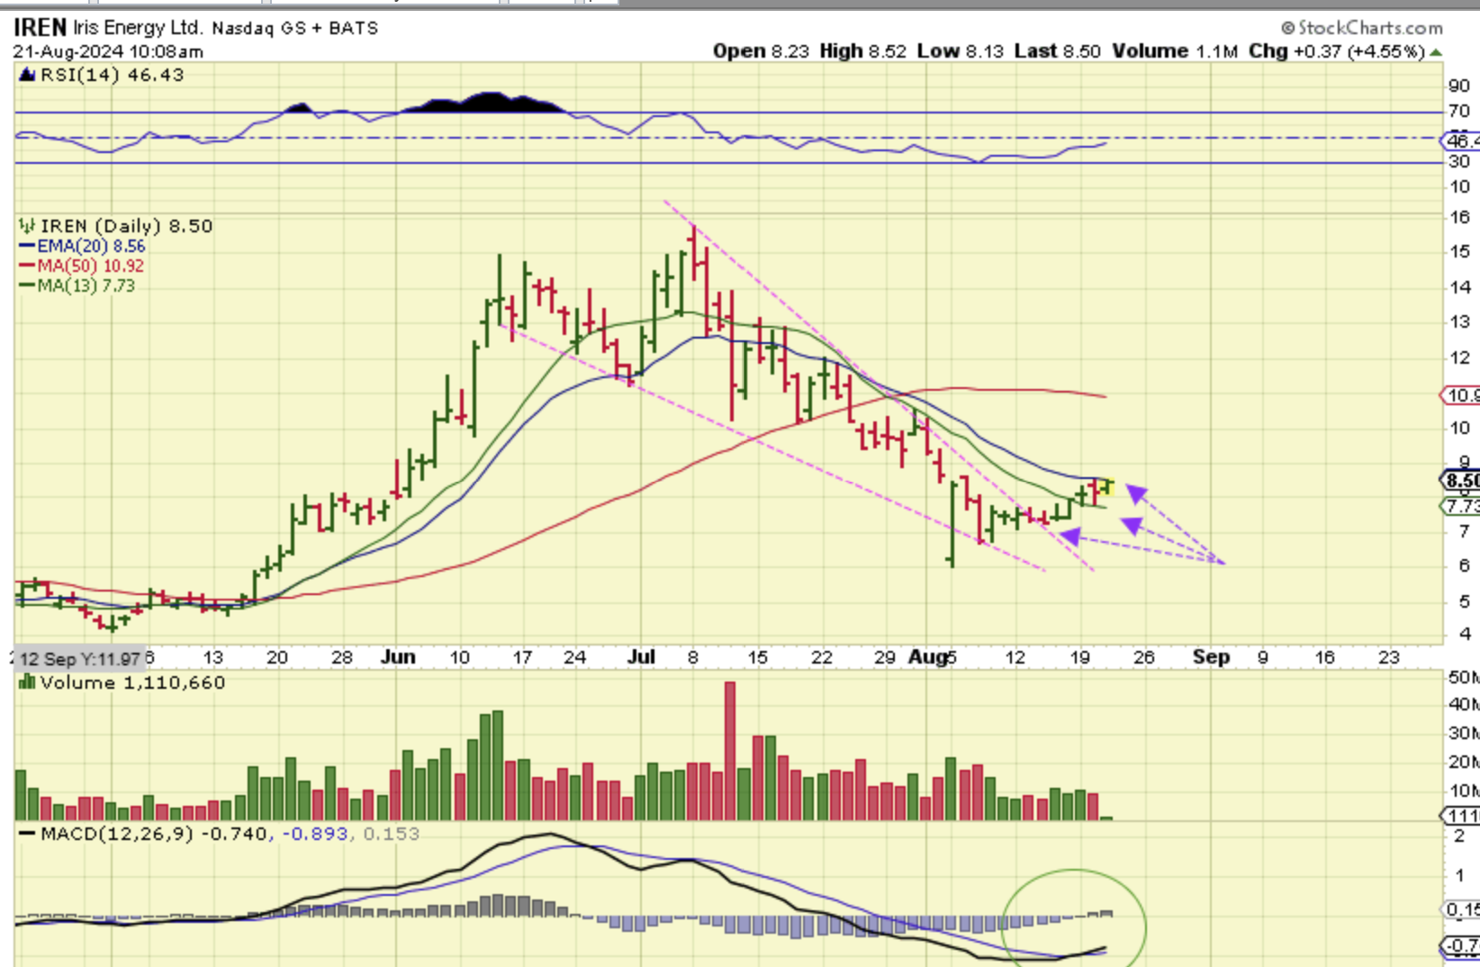Image resolution: width=1480 pixels, height=967 pixels.
Task: Click the EMA(20) 8.56 legend entry
Action: (x=83, y=246)
